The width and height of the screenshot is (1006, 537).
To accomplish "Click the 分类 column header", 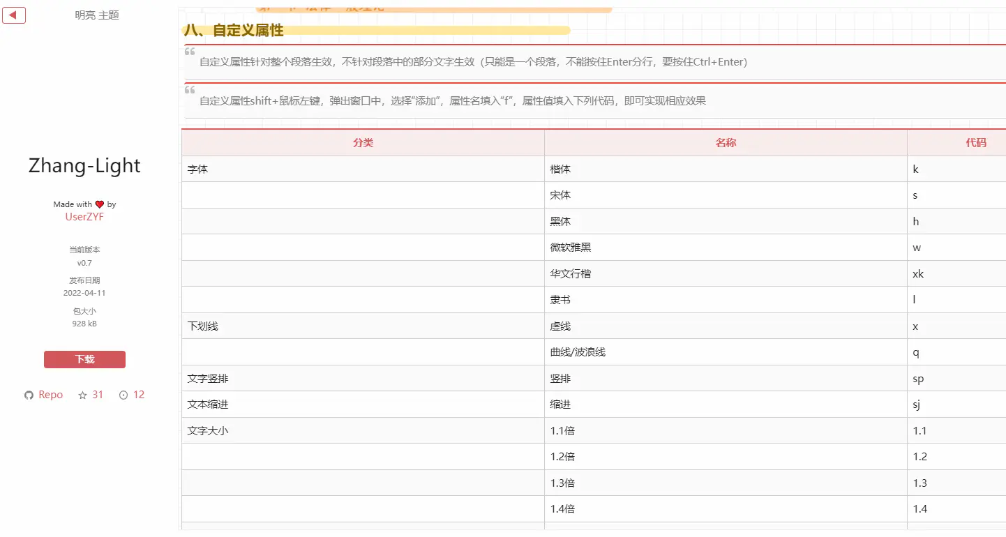I will pyautogui.click(x=363, y=143).
